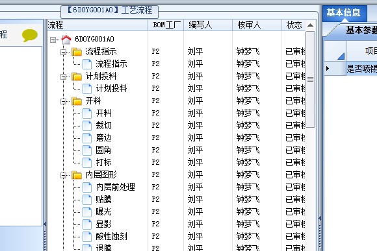This screenshot has height=251, width=377.
Task: Click the document icon next to 显影
Action: 87,224
